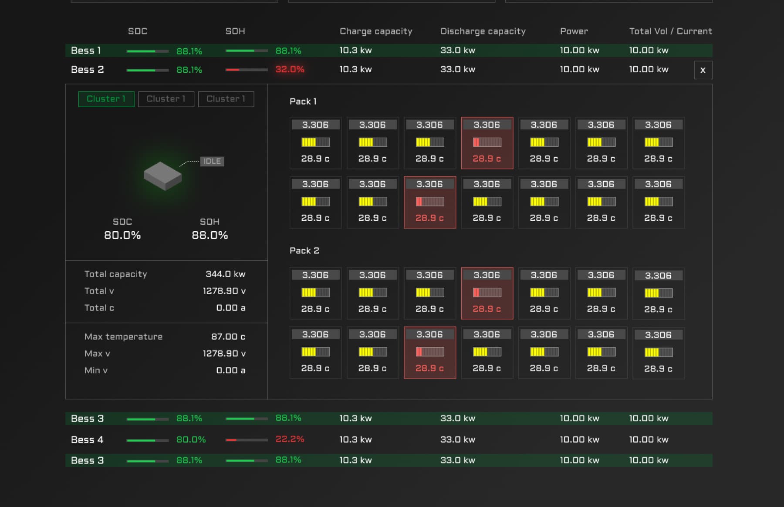Click the yellow charge bar of Pack 2's first cell

pos(315,292)
